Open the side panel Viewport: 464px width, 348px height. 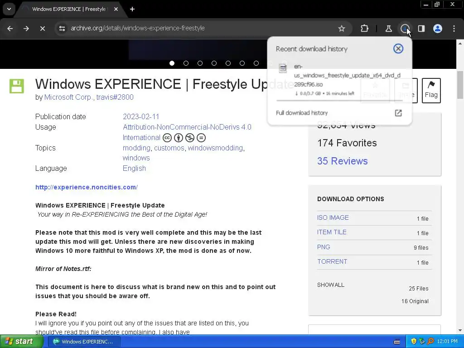pyautogui.click(x=421, y=29)
